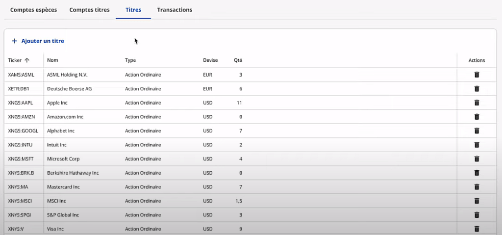502x235 pixels.
Task: Select ticker XNGS:AMZN
Action: (x=21, y=117)
